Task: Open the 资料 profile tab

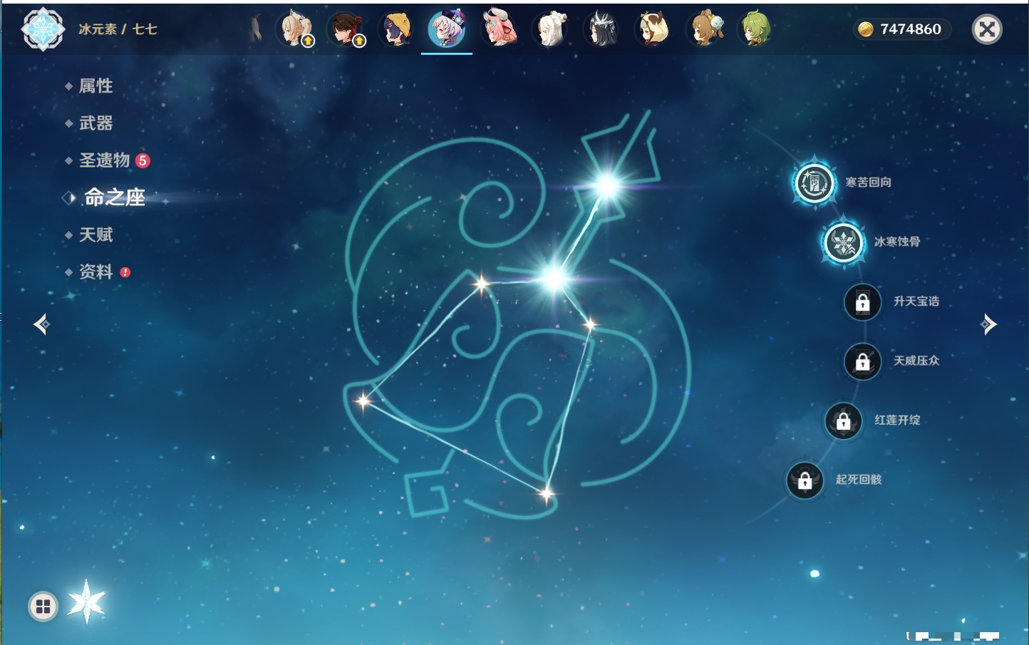Action: (95, 272)
